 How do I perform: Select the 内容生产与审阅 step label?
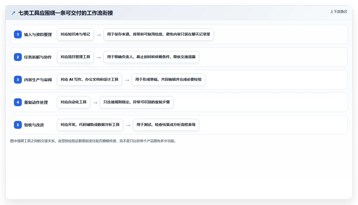(38, 80)
